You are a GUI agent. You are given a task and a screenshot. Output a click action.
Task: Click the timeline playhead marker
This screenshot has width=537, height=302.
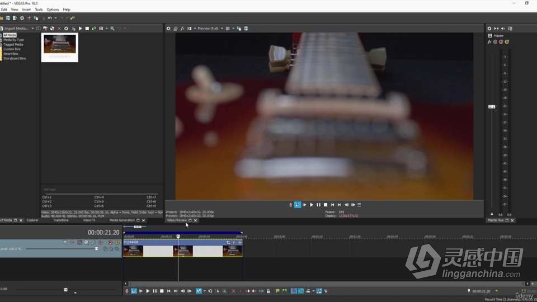click(178, 236)
